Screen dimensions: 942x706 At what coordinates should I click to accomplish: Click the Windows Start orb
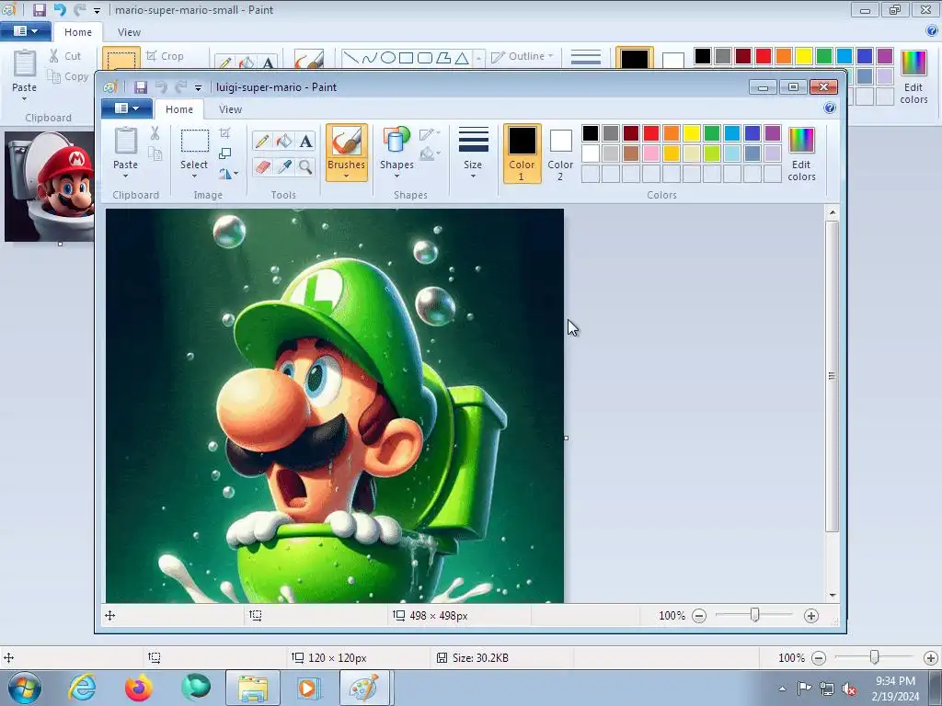25,688
